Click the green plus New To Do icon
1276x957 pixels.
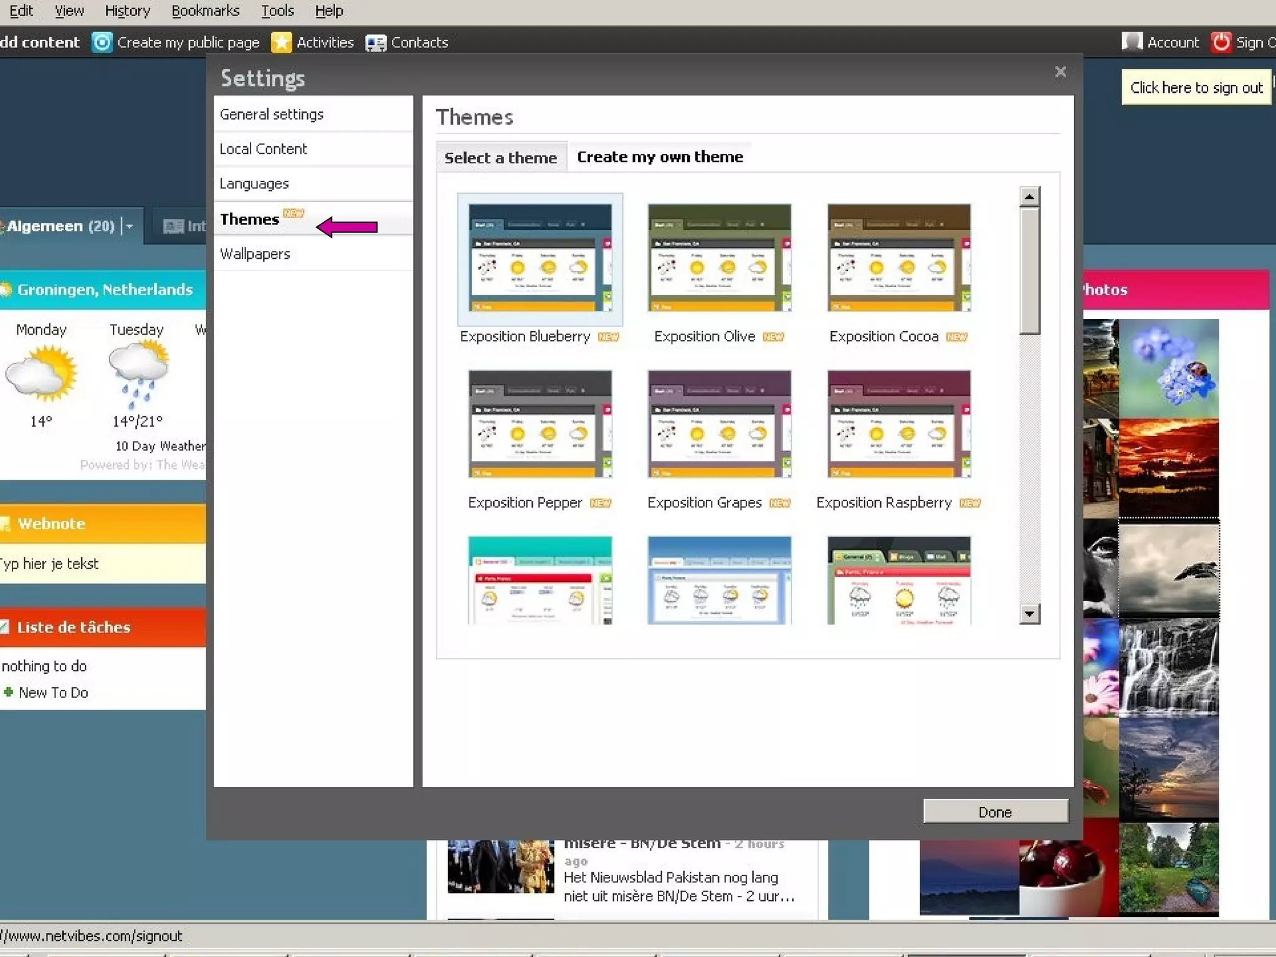pos(9,692)
